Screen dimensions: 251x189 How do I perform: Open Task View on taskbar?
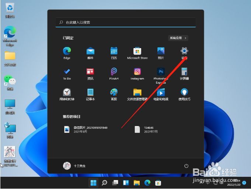(x=115, y=183)
